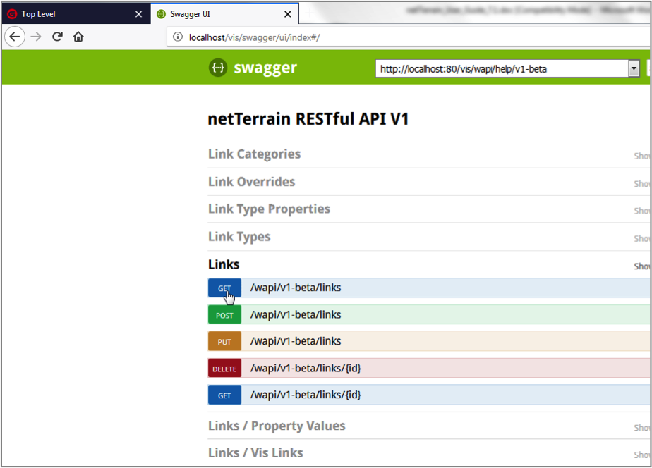Expand the Link Types section
The height and width of the screenshot is (468, 652).
coord(239,237)
